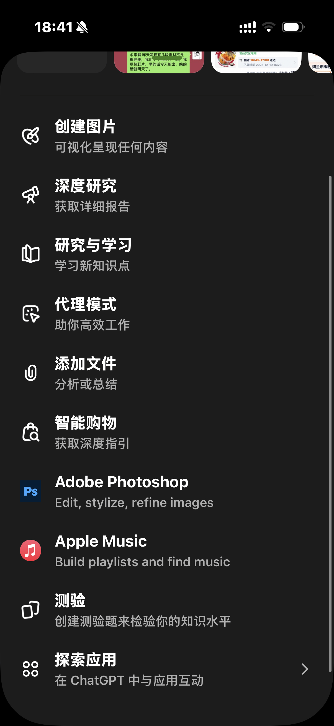
Task: Tap the 深度研究 telescope icon
Action: 30,195
